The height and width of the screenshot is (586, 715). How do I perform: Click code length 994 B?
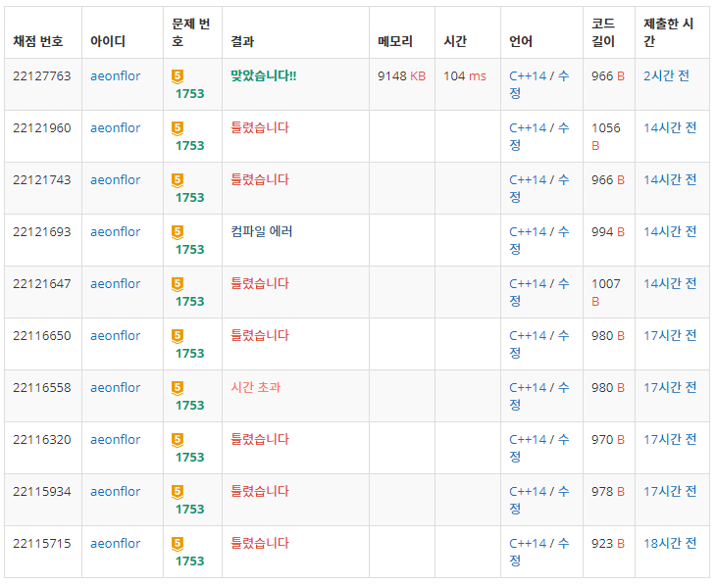(x=608, y=232)
